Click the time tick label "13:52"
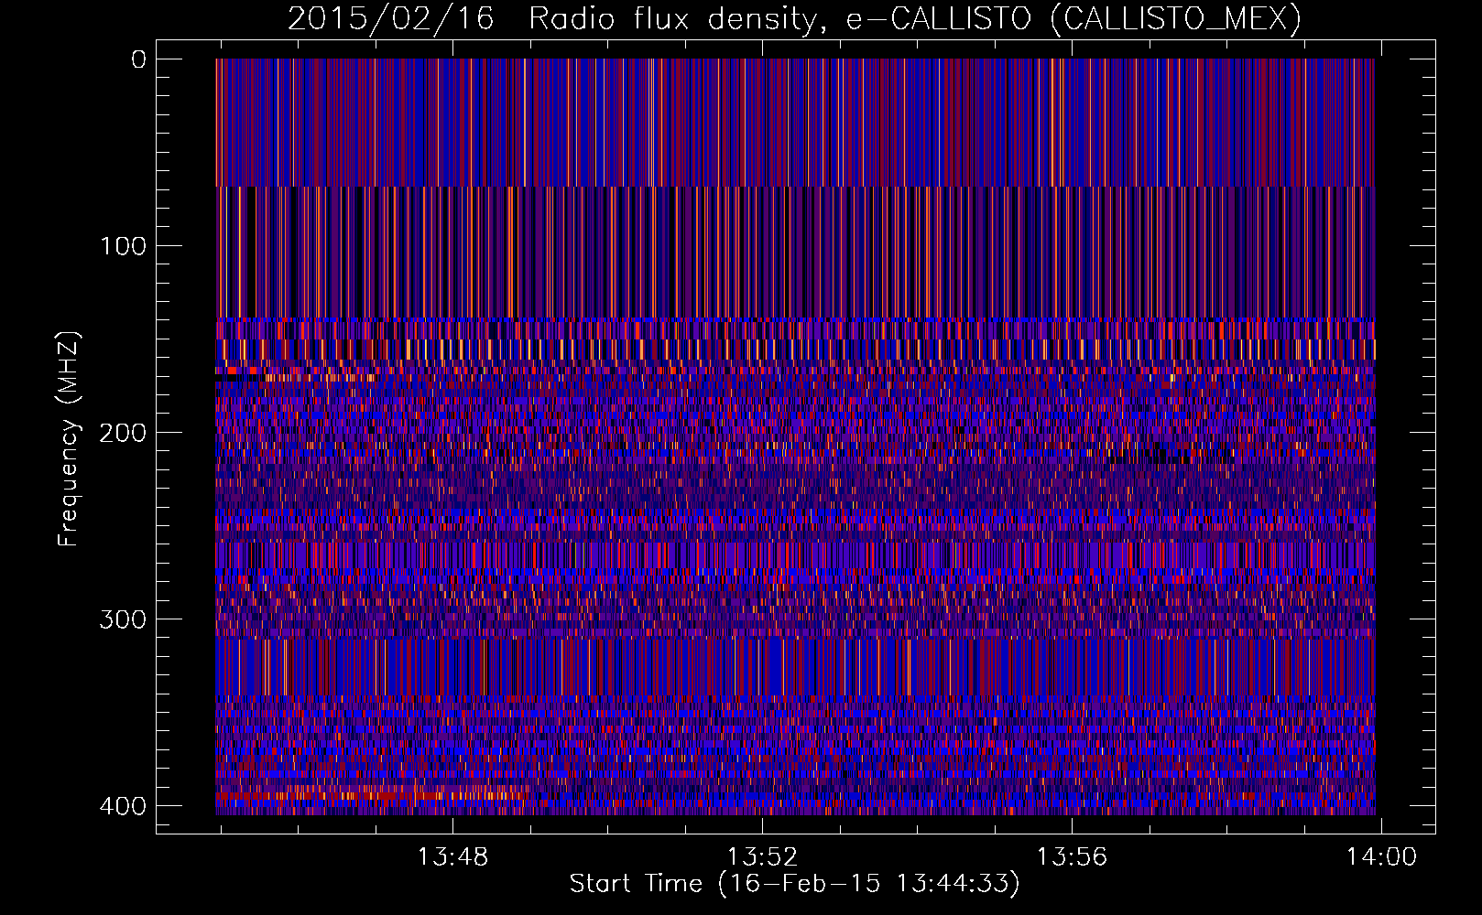This screenshot has height=915, width=1482. [x=762, y=857]
